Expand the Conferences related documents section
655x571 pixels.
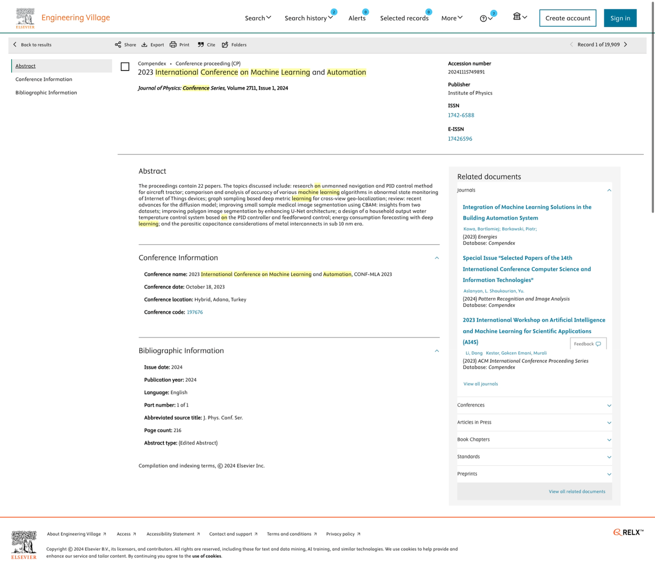[x=609, y=405]
